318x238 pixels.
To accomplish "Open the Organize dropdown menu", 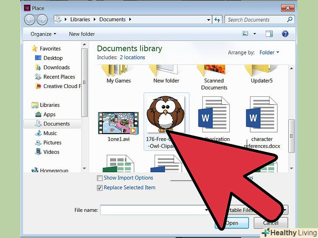I will point(43,34).
